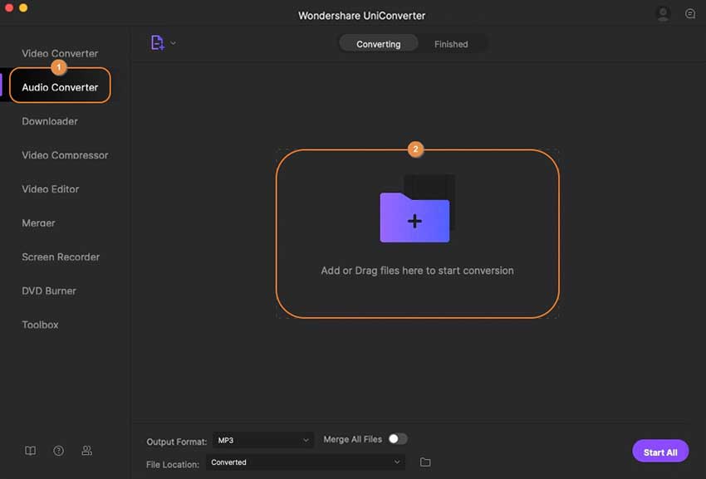
Task: Select Audio Converter in sidebar
Action: 60,87
